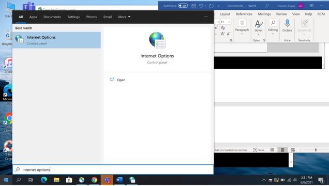Switch to the Settings search tab

[x=73, y=17]
